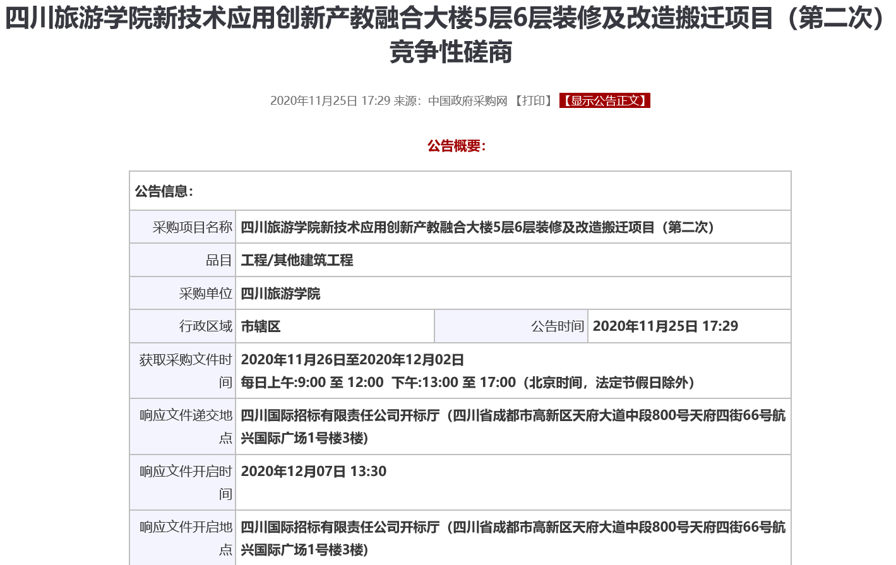Click the 品目 label cell
The width and height of the screenshot is (896, 565).
click(182, 260)
